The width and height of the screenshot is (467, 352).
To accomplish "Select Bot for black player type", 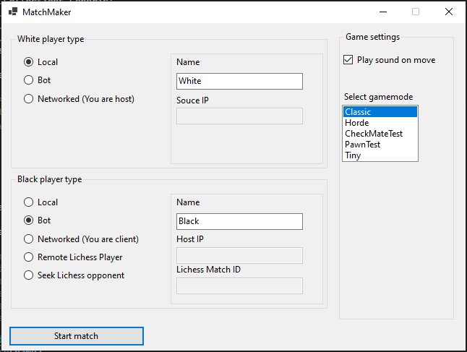I will [37, 220].
